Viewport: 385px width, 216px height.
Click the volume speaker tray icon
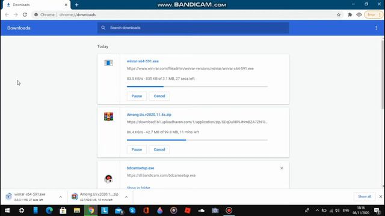[337, 211]
